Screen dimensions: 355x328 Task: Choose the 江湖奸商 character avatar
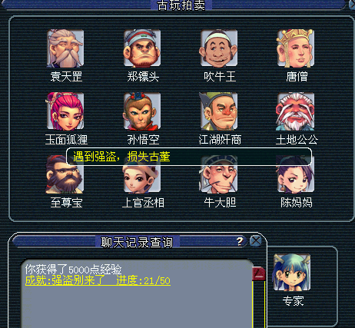click(x=219, y=111)
